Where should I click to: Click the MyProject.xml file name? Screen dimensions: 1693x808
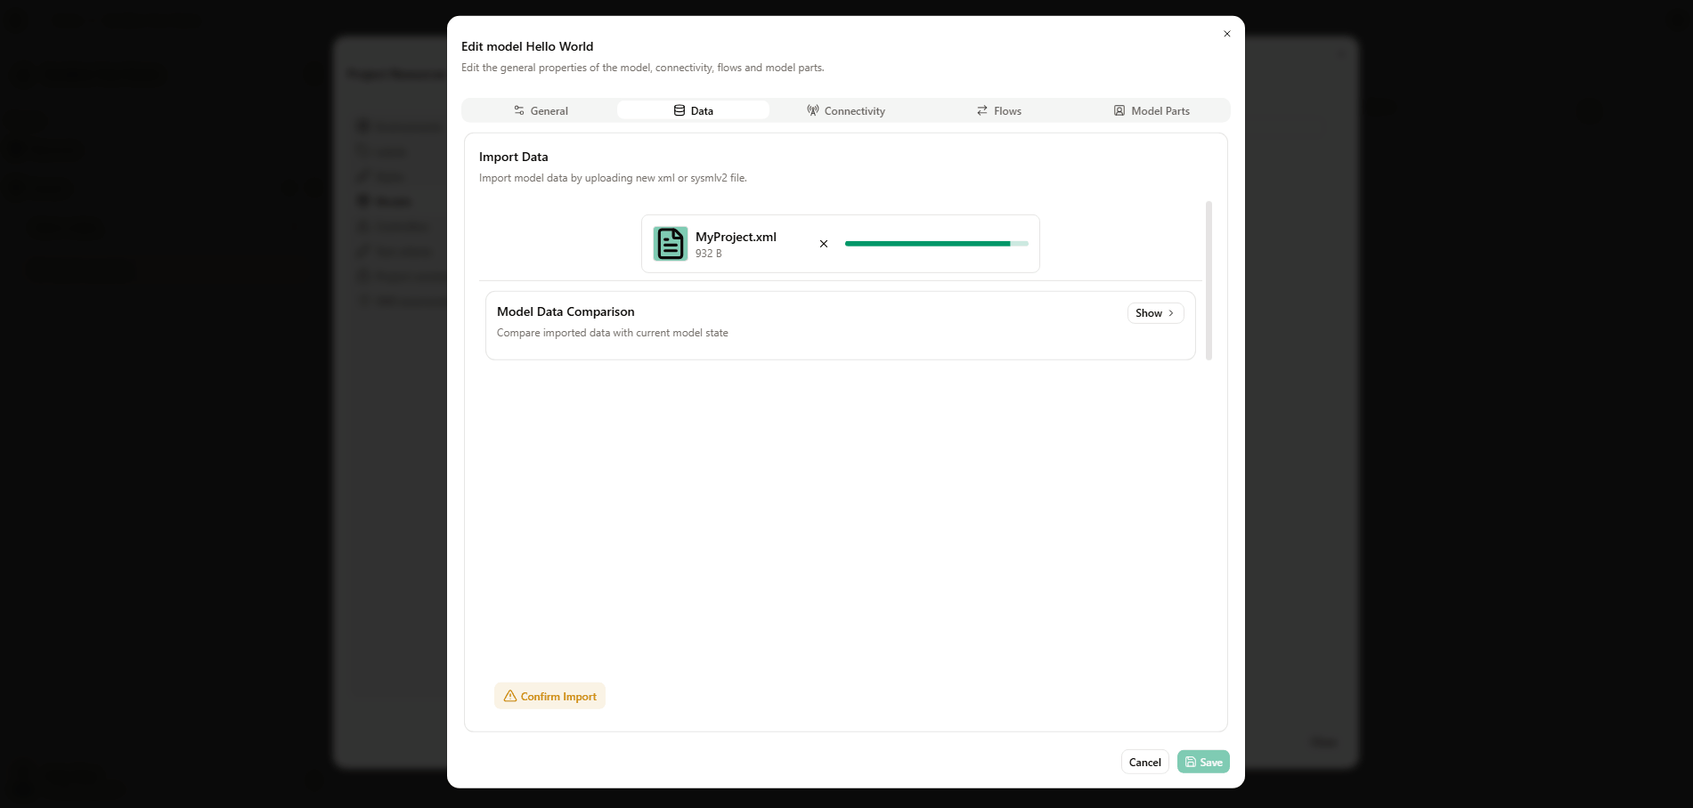(736, 237)
